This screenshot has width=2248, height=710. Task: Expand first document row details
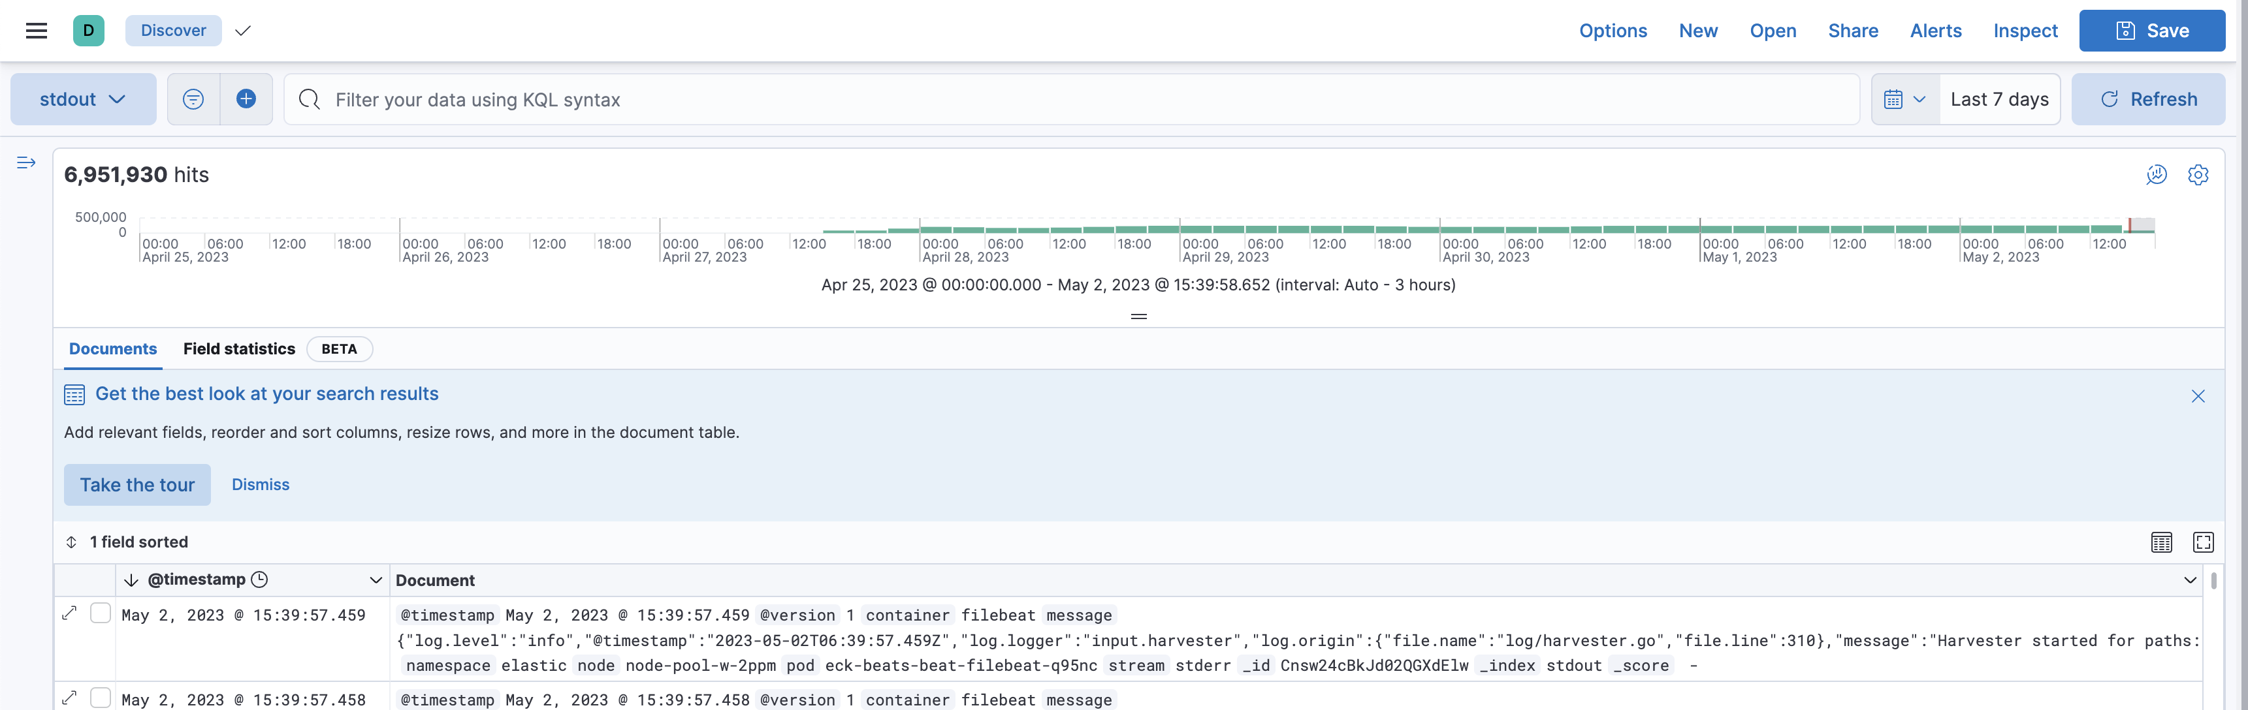[x=70, y=613]
